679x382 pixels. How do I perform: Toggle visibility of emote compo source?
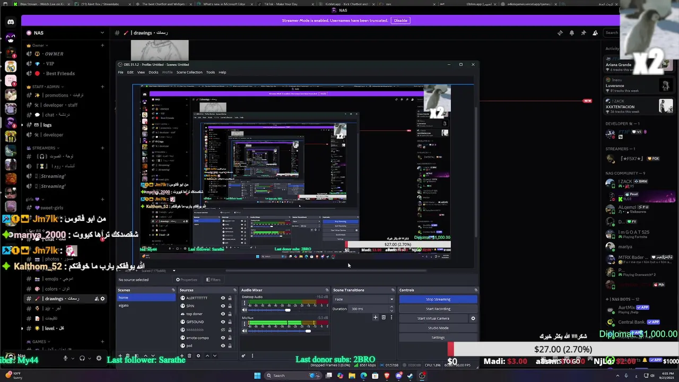223,338
